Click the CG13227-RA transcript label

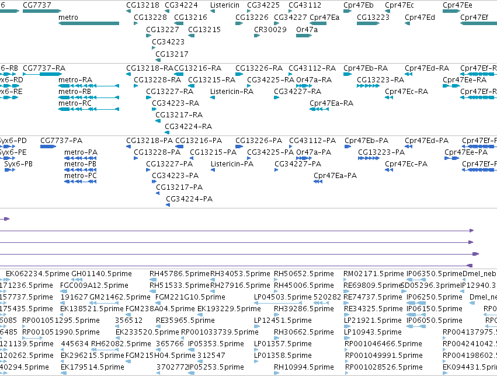point(170,92)
